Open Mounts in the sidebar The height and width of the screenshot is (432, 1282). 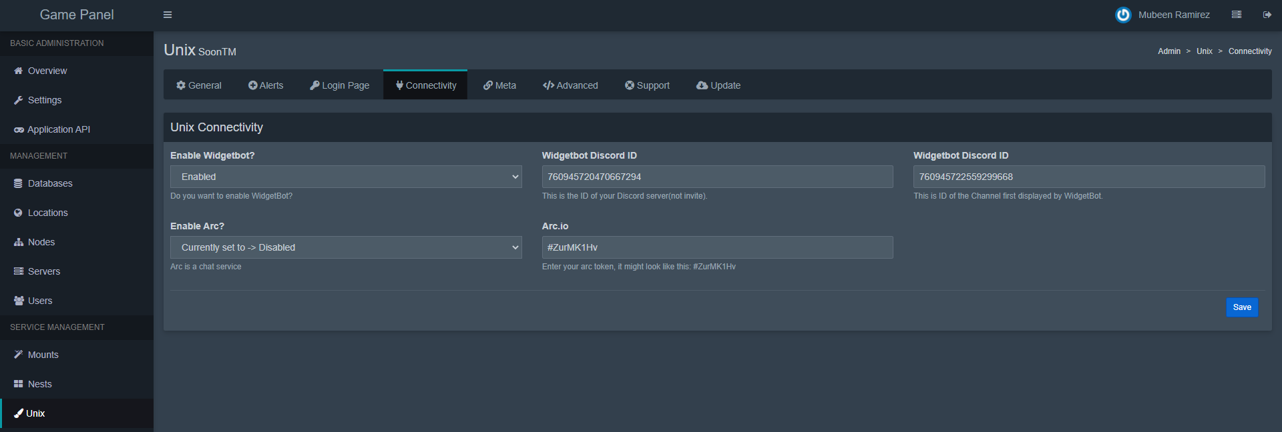[43, 355]
